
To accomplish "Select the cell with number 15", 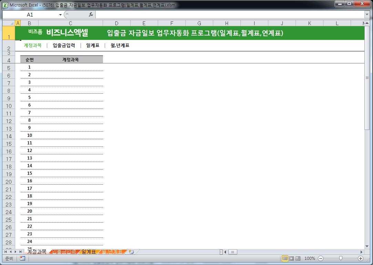I will (30, 173).
